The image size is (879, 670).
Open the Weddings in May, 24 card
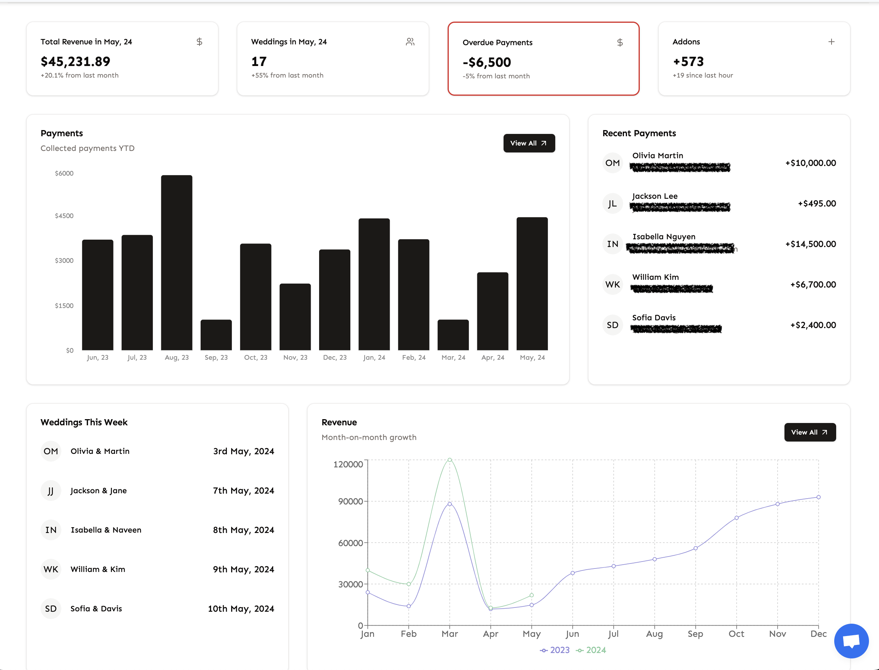[333, 59]
